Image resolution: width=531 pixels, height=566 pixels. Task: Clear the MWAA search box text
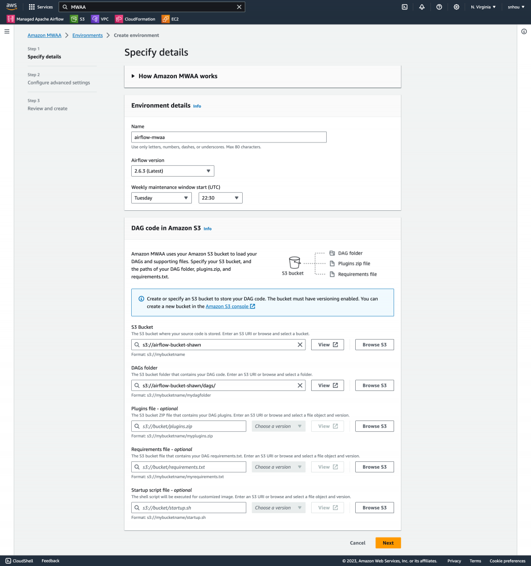pos(239,7)
